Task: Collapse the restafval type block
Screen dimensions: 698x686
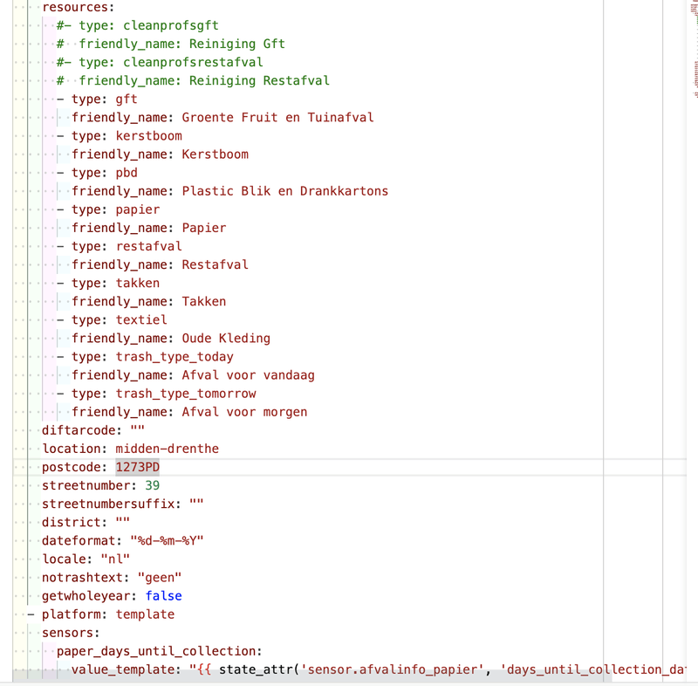Action: [58, 246]
